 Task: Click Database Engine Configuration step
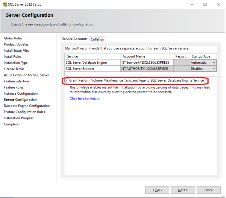tap(27, 106)
